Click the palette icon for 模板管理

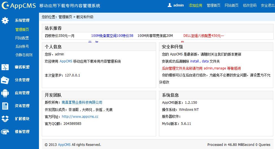[x=5, y=132]
